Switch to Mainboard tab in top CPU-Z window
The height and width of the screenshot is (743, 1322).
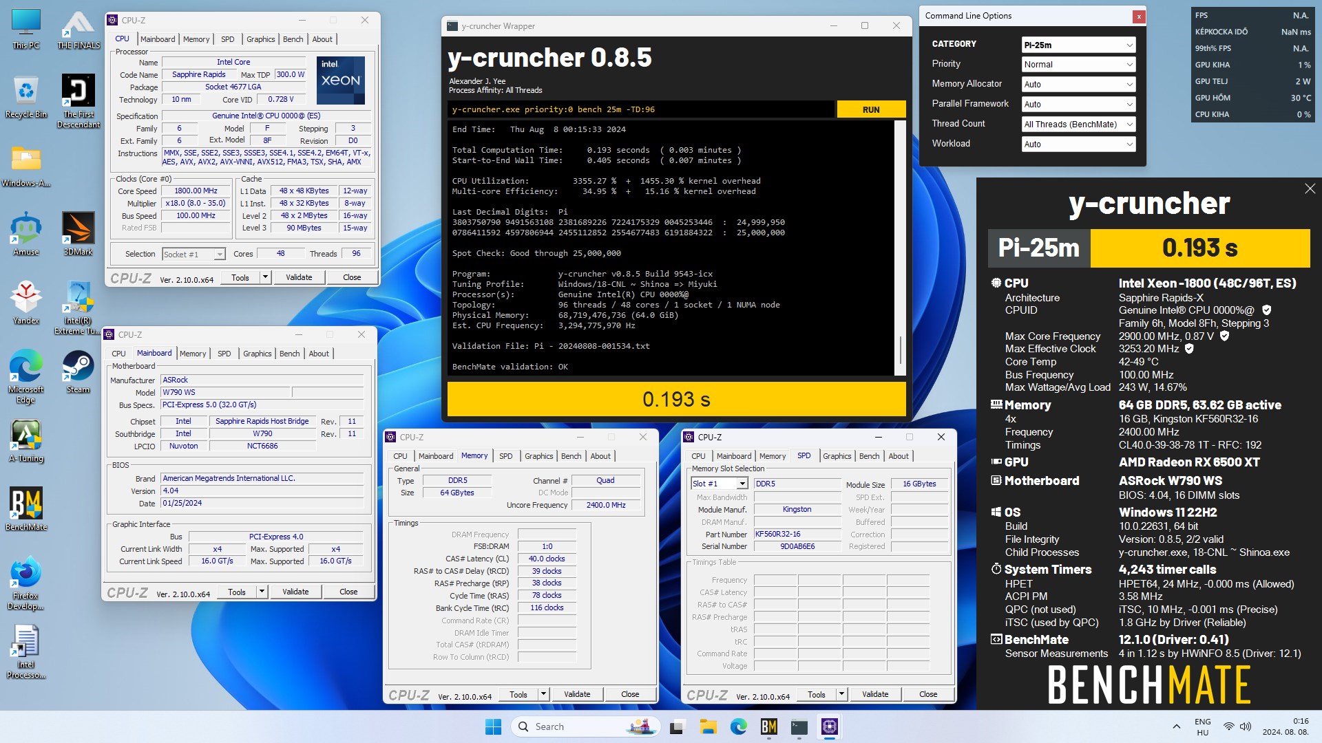pos(158,39)
